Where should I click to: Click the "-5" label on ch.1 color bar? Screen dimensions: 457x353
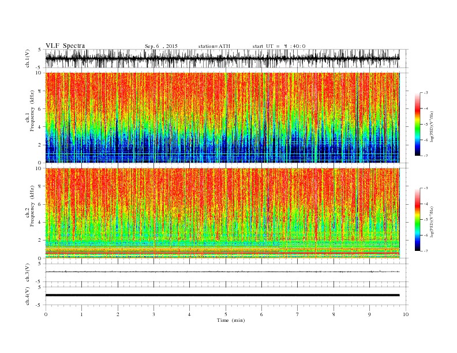426,124
